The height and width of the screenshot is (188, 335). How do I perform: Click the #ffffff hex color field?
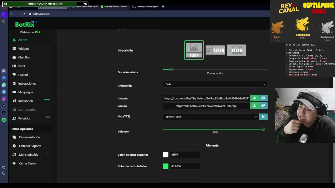click(185, 155)
